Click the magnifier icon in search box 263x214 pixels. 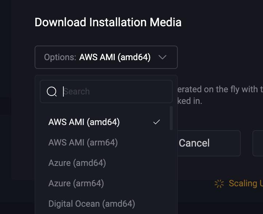tap(52, 92)
